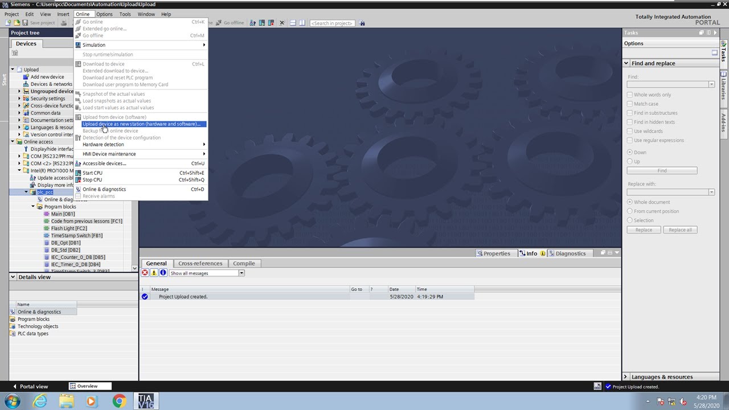
Task: Collapse the Details view panel
Action: click(x=14, y=277)
